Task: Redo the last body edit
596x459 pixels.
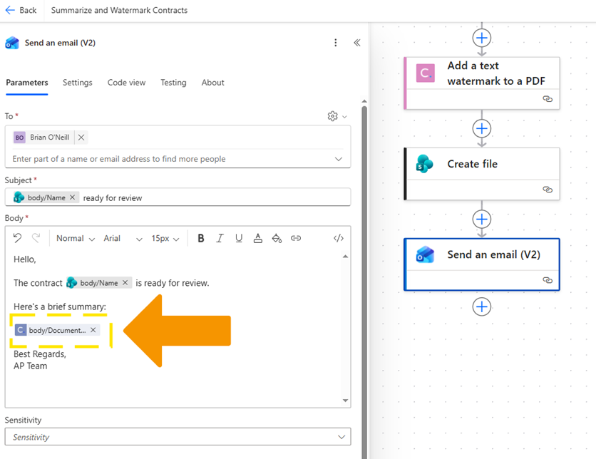Action: coord(36,238)
